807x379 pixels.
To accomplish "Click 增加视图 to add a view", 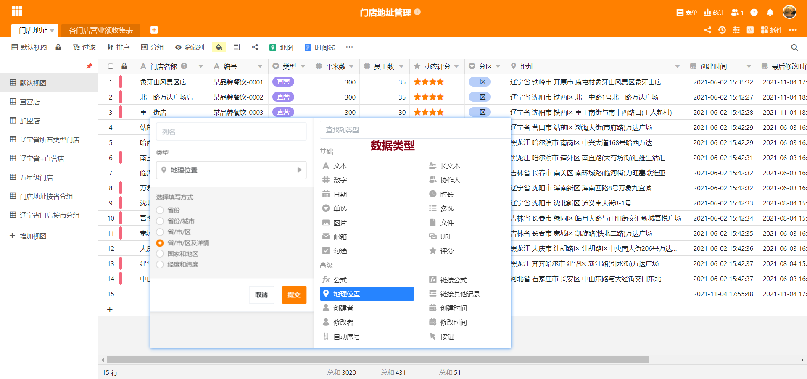I will 29,236.
